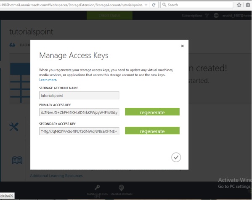Regenerate the primary access key

[152, 112]
